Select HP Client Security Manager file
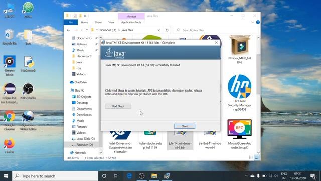The width and height of the screenshot is (321, 181). point(240,93)
